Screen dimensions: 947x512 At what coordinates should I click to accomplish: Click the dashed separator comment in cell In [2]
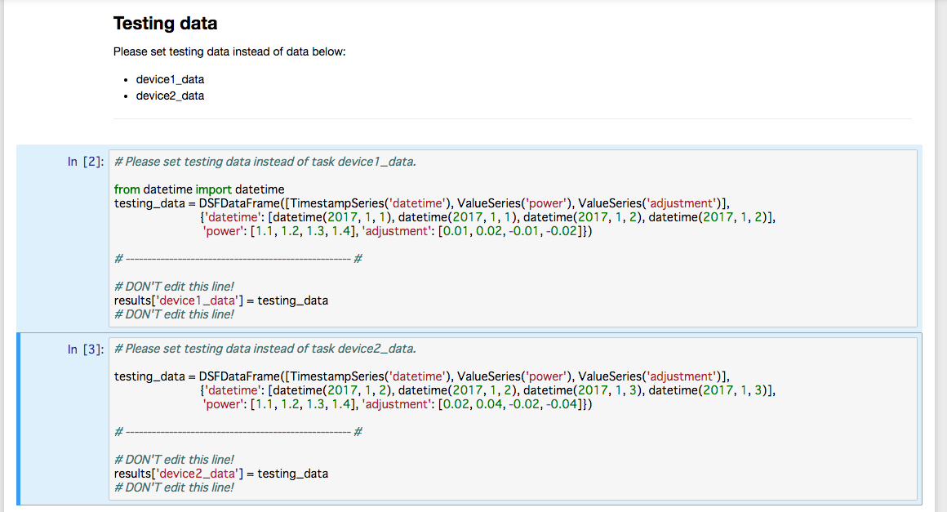(238, 259)
